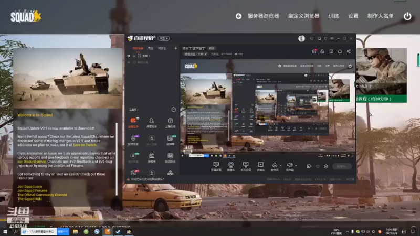Open 自定义浏览器 in Squad top menu
Viewport: 420px width, 236px height.
(304, 16)
